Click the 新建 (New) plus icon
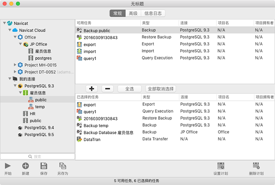The image size is (275, 185). click(x=26, y=166)
